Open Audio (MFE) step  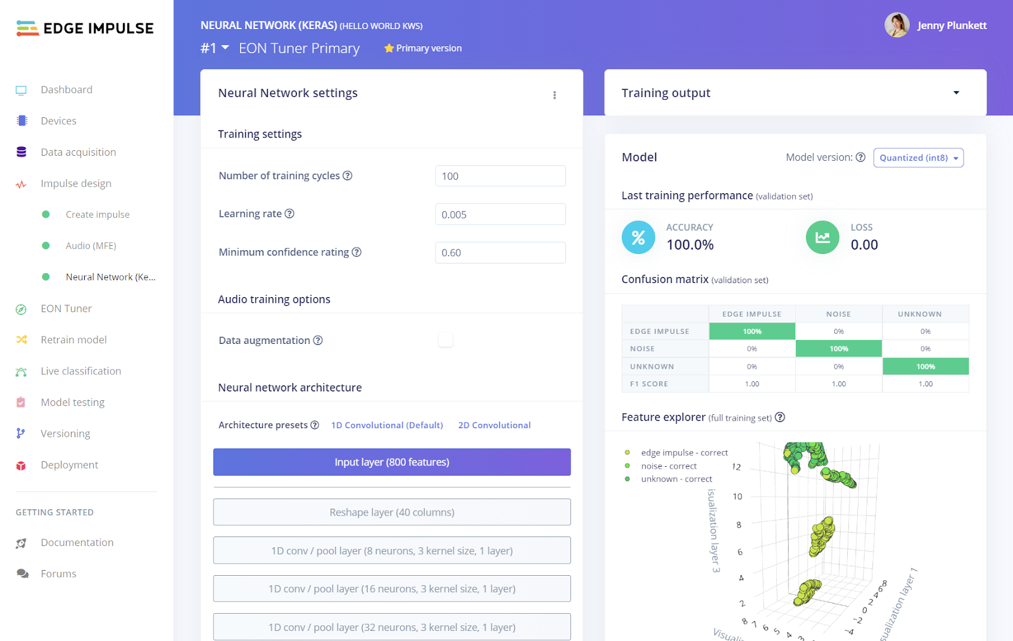[x=91, y=246]
